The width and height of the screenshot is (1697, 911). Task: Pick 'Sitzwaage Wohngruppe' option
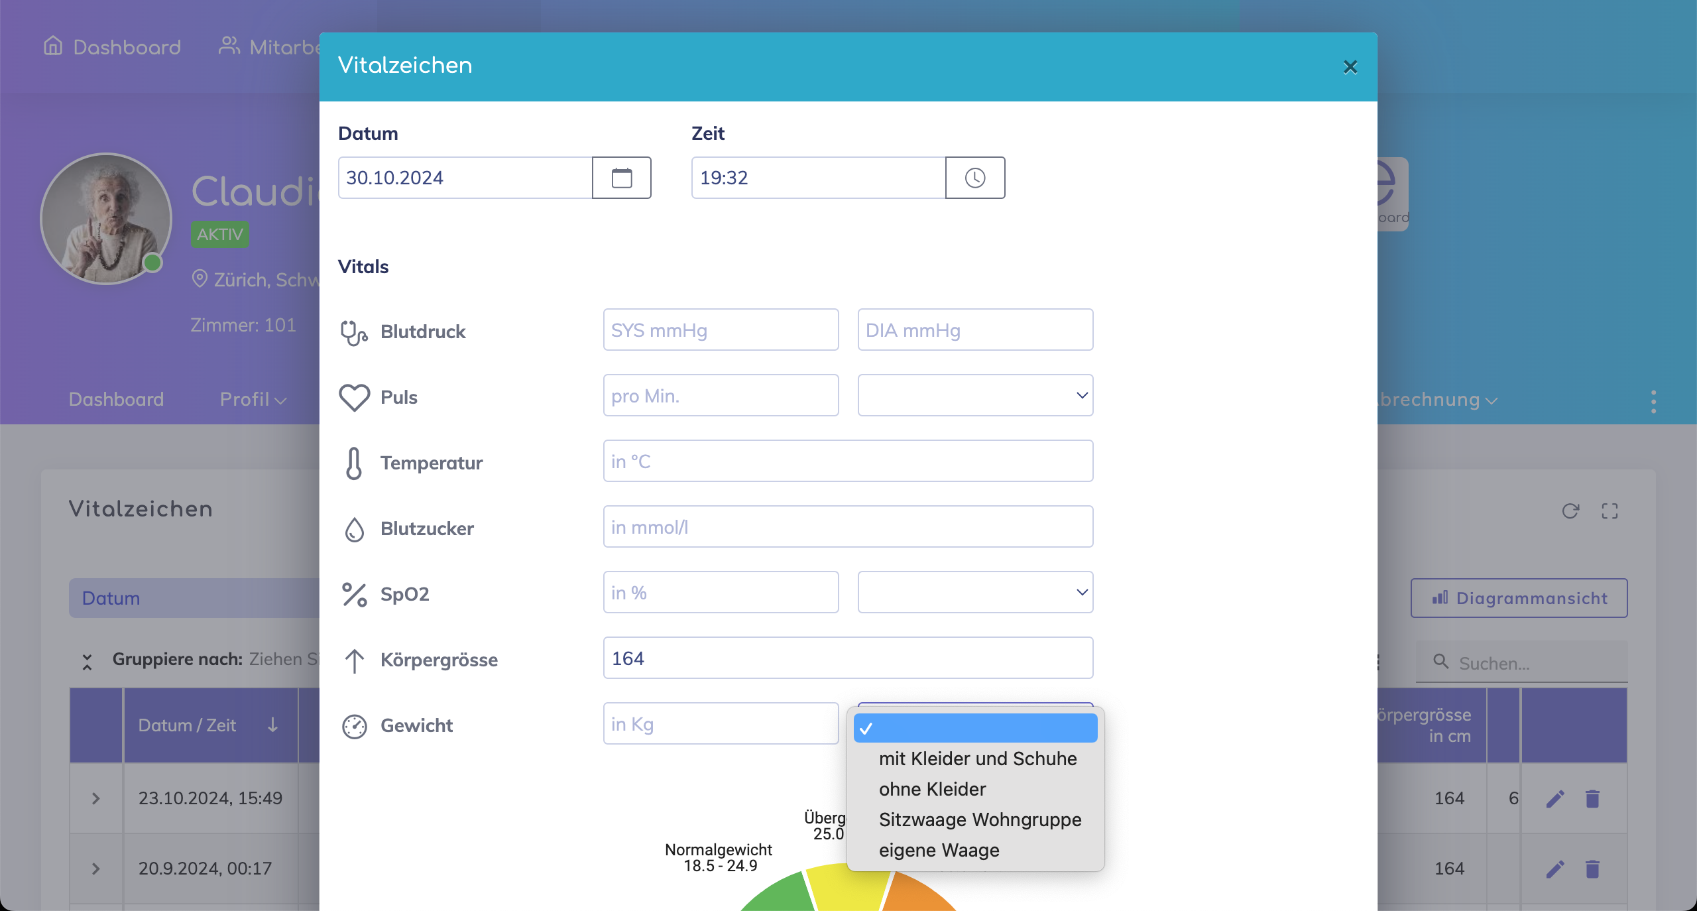point(980,820)
